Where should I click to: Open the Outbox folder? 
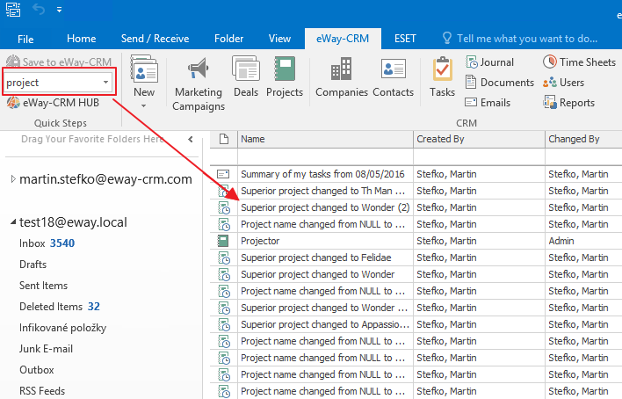(37, 370)
